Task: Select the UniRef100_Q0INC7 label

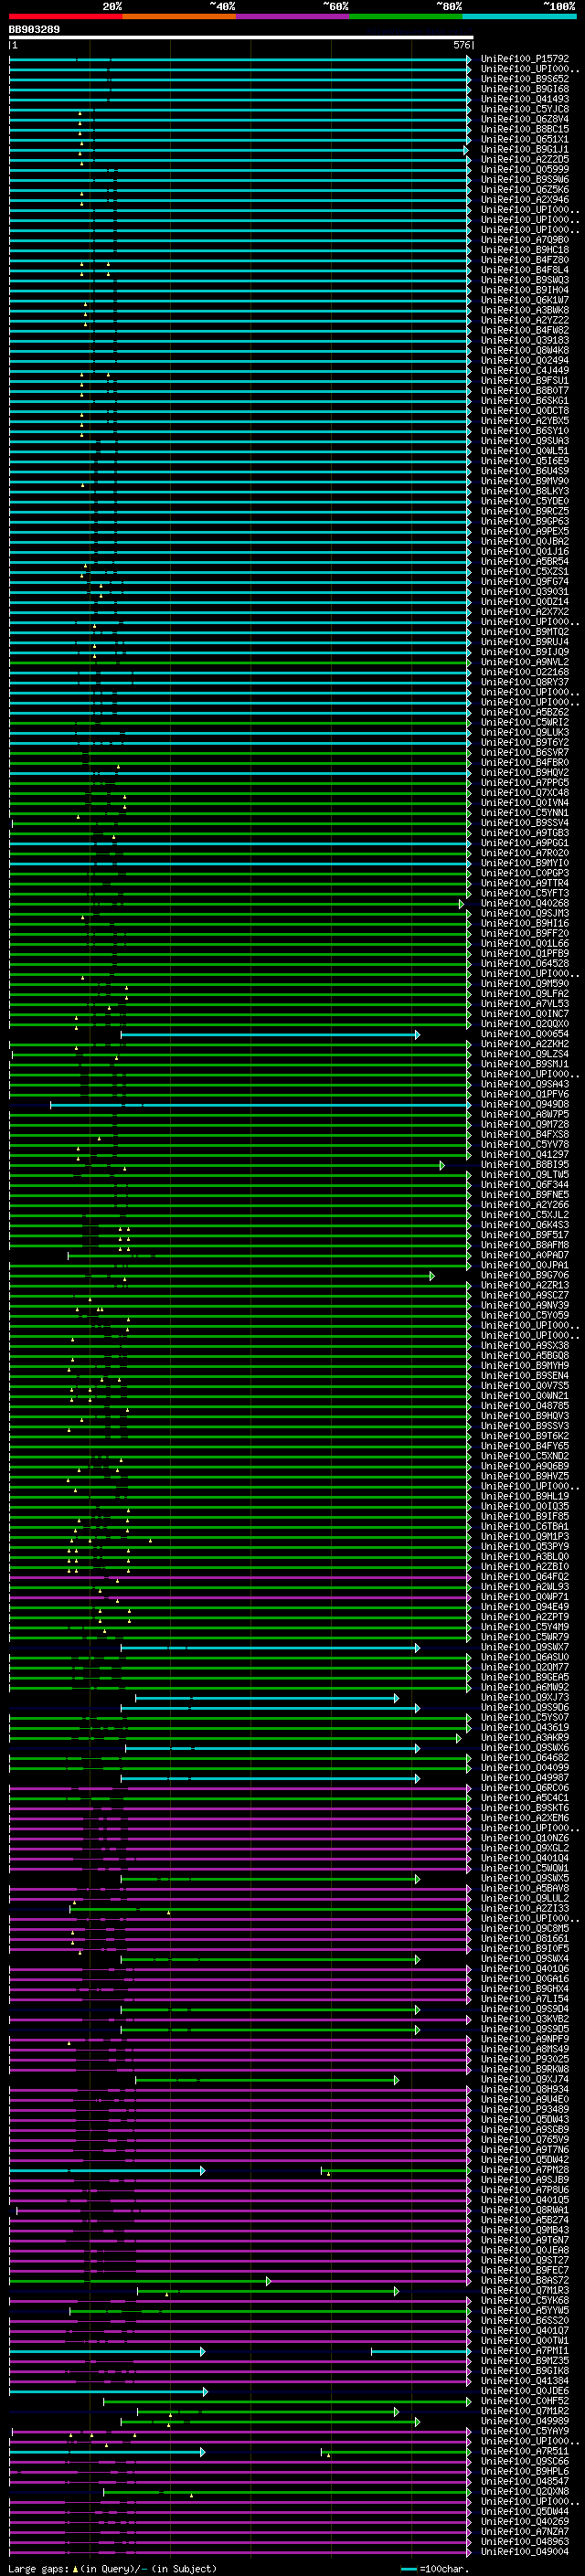Action: coord(525,1014)
